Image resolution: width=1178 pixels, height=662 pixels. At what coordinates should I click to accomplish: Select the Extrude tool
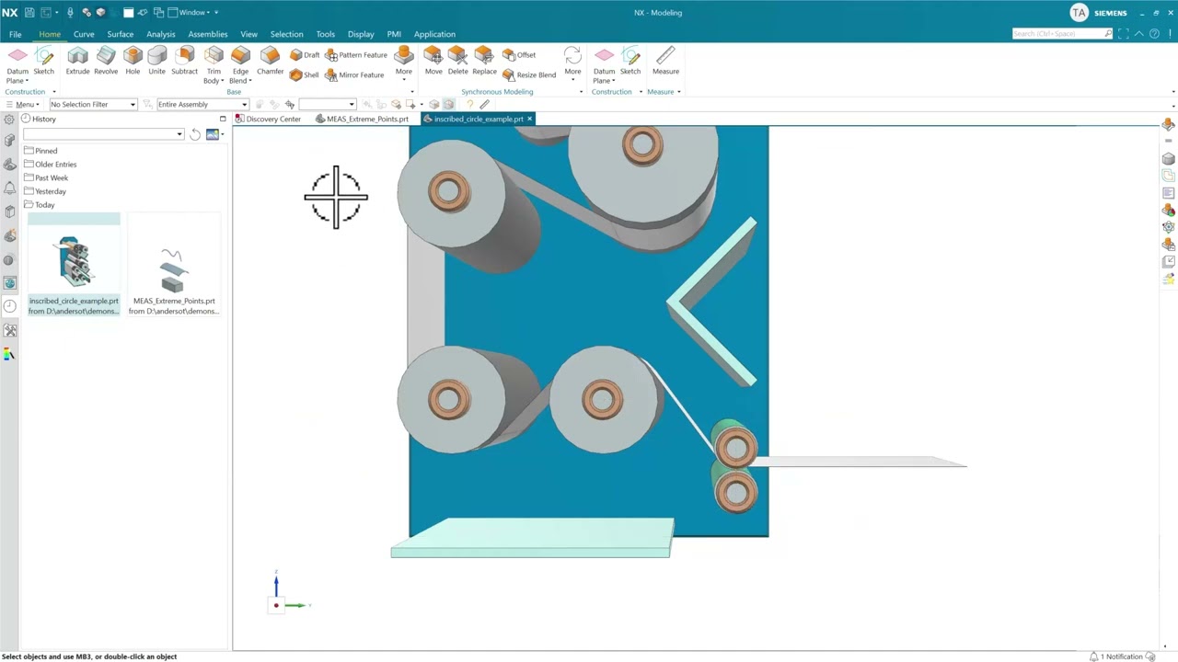click(x=77, y=62)
